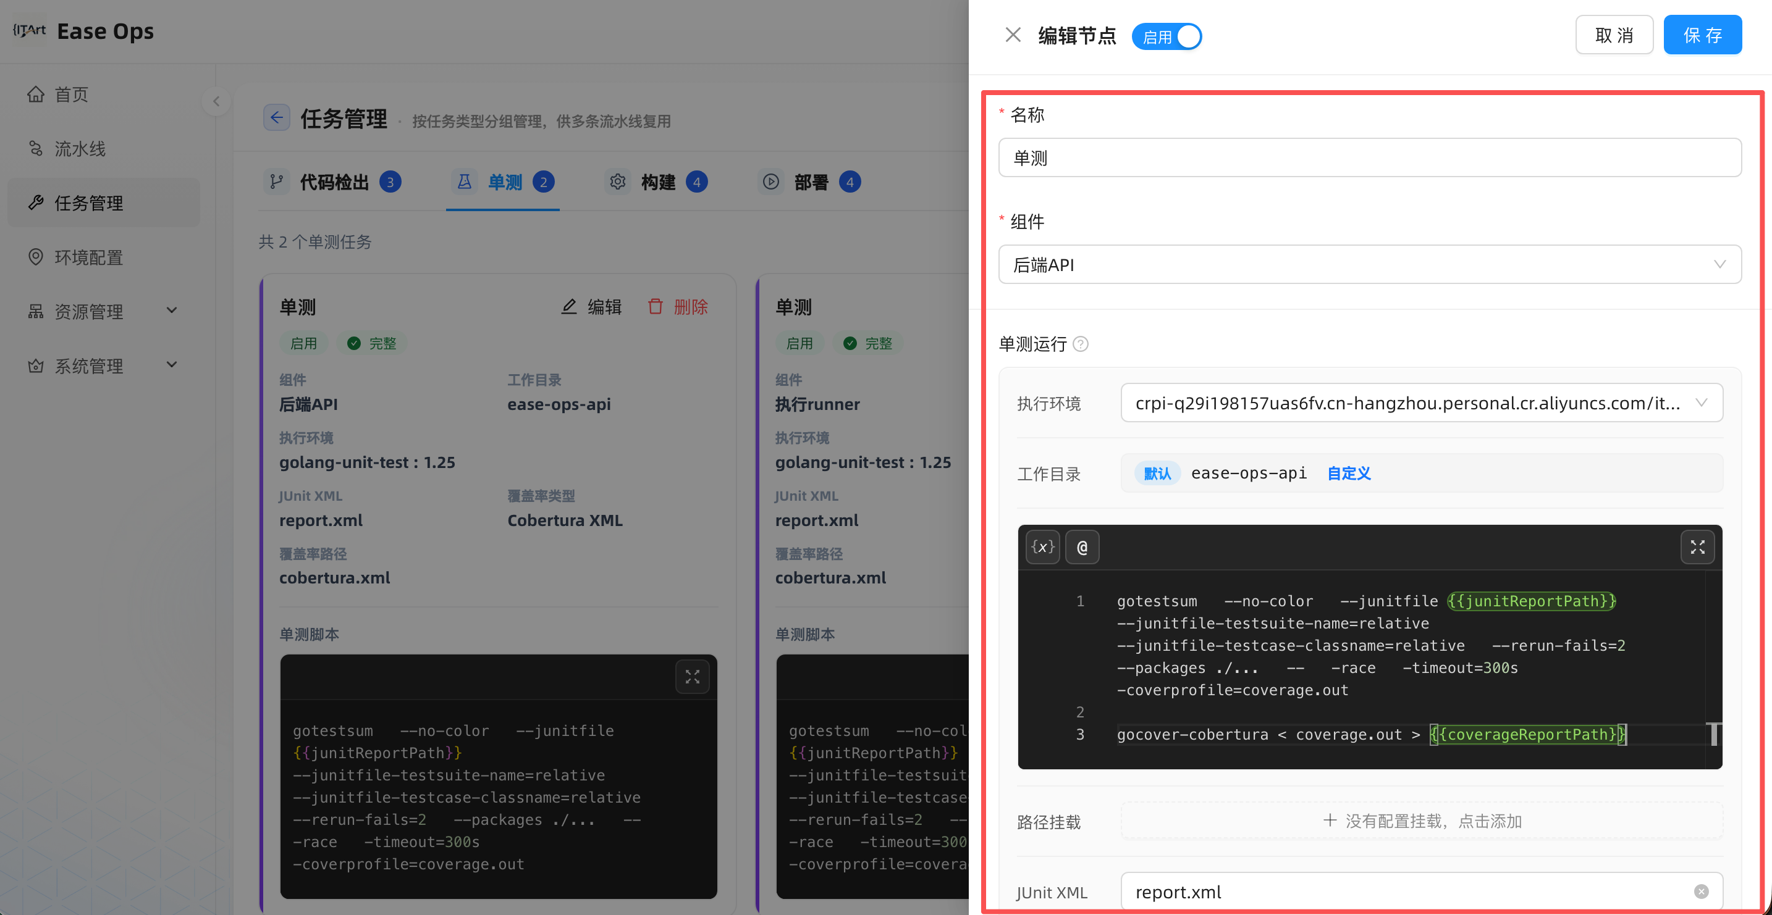Expand the script editor to fullscreen
The width and height of the screenshot is (1772, 915).
[1697, 547]
